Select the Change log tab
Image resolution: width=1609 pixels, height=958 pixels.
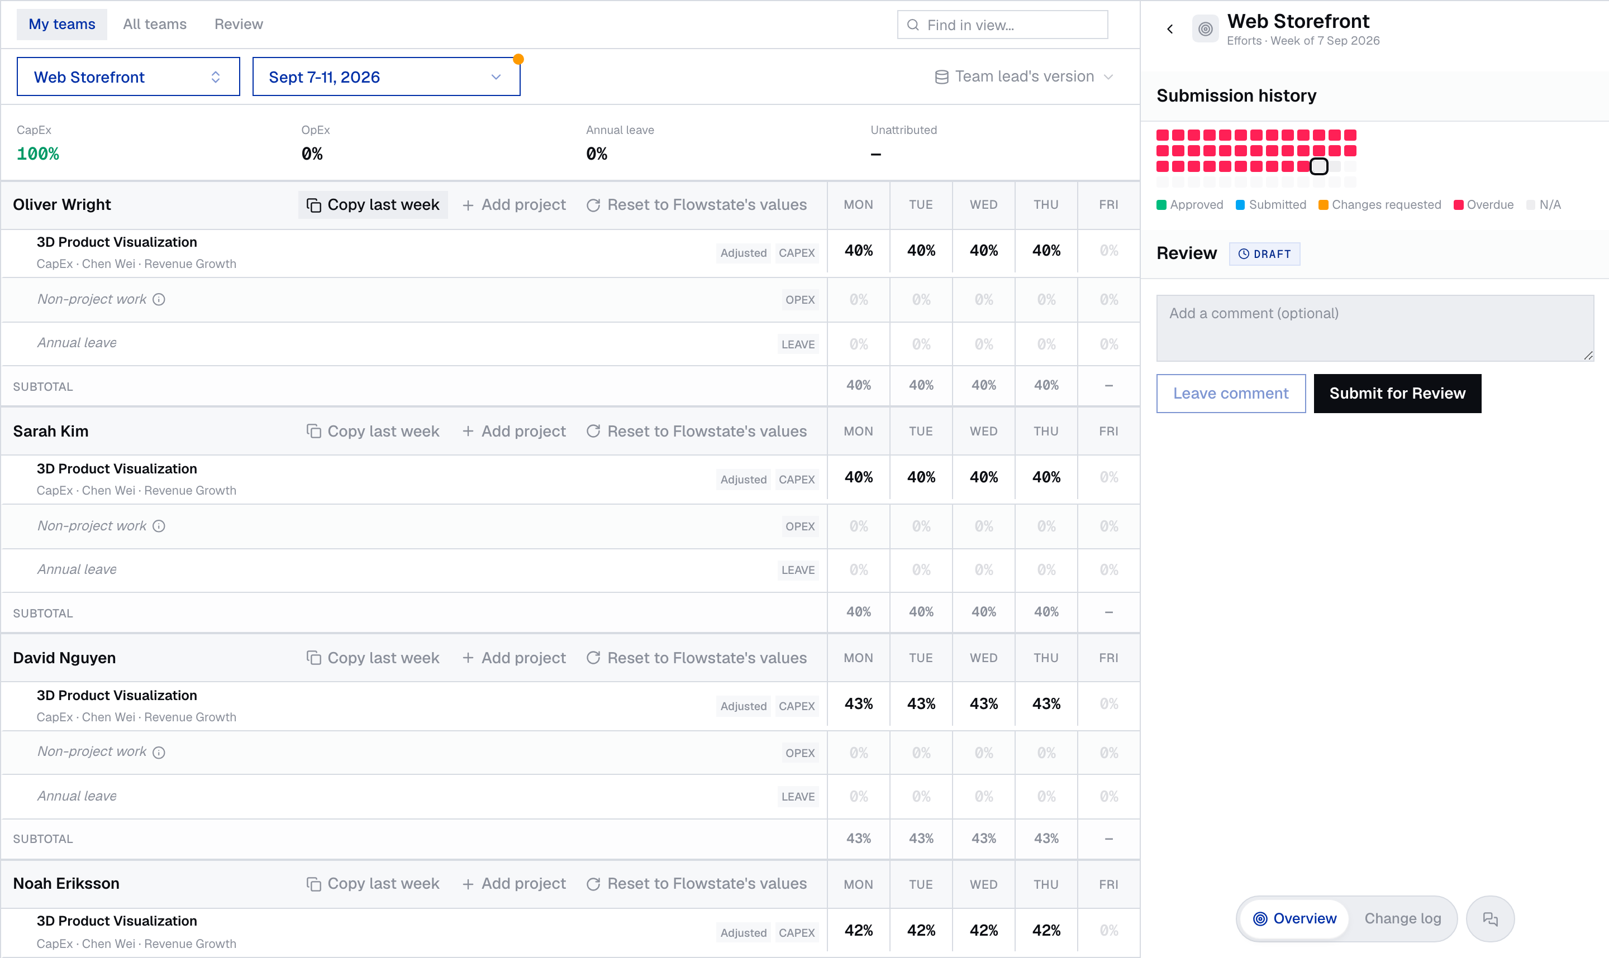pyautogui.click(x=1402, y=918)
